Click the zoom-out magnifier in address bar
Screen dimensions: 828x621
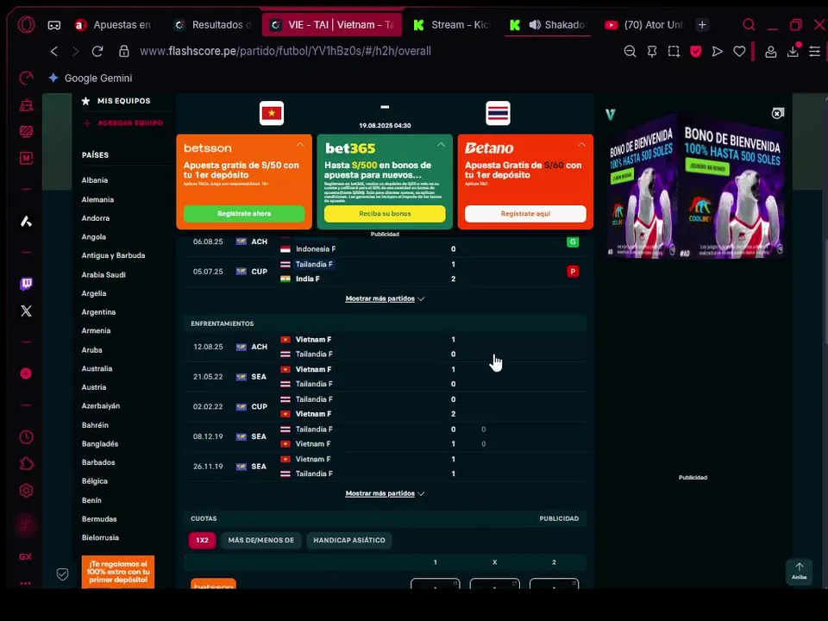630,51
